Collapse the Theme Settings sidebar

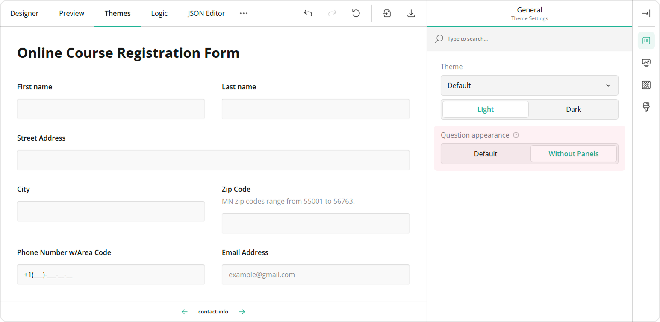click(x=646, y=13)
